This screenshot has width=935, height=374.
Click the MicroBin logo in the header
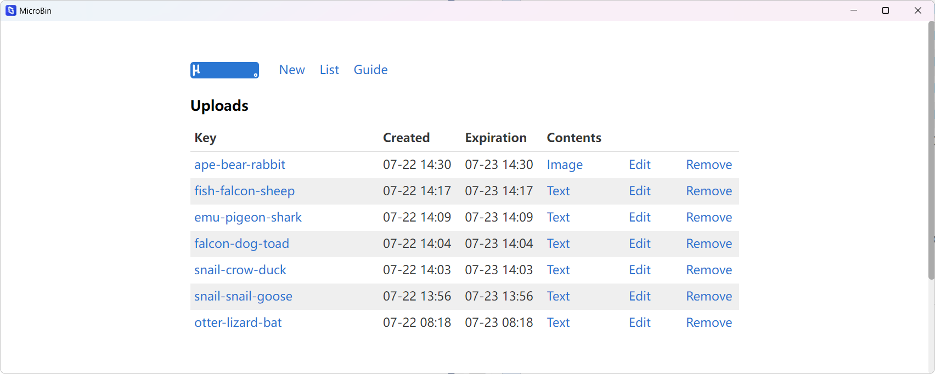224,70
